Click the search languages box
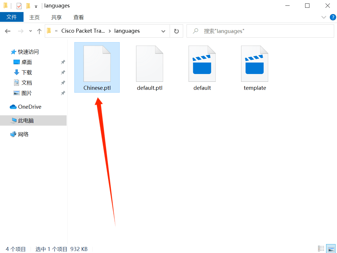The image size is (337, 253). (260, 31)
